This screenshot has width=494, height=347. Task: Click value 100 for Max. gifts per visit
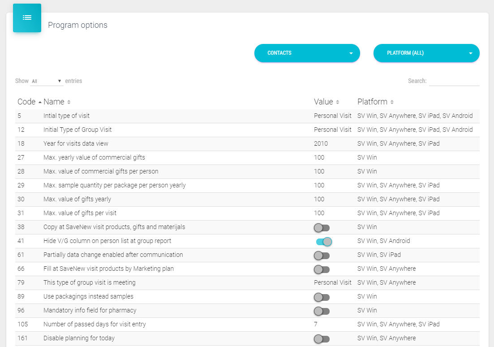(x=319, y=213)
